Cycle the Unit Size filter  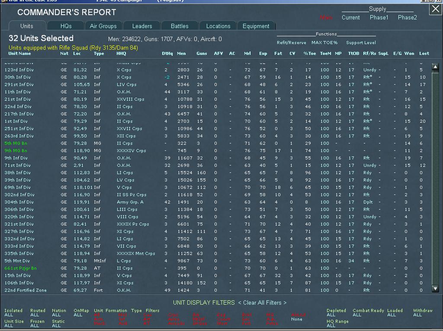[14, 323]
